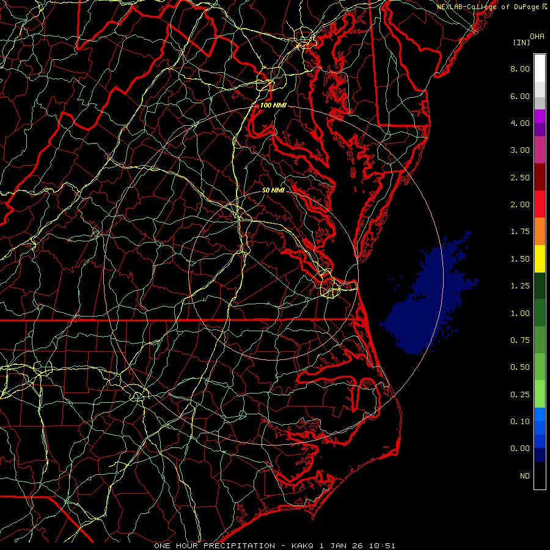Pick the yellow swatch beside 1.50
This screenshot has height=550, width=550.
point(540,258)
